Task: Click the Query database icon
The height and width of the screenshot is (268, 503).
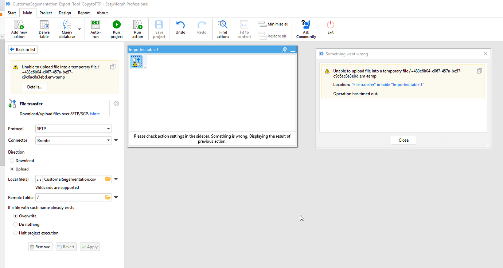Action: click(x=67, y=25)
